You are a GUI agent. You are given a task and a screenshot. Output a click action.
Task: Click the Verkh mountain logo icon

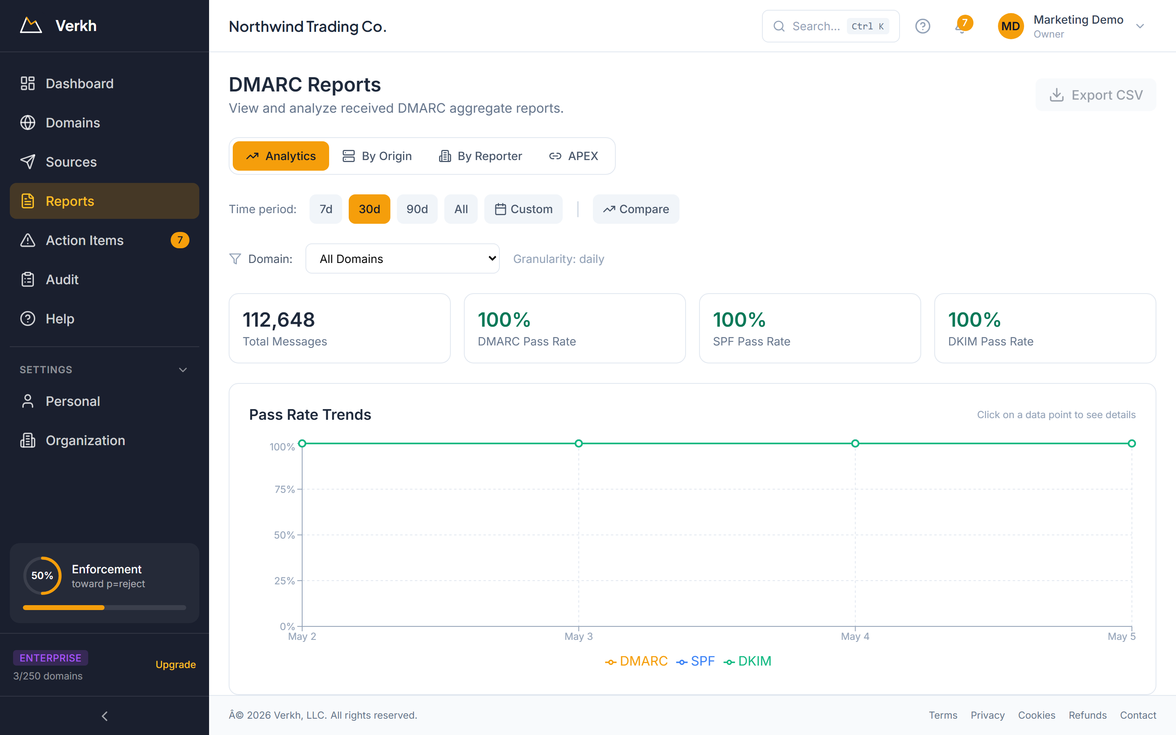coord(31,26)
